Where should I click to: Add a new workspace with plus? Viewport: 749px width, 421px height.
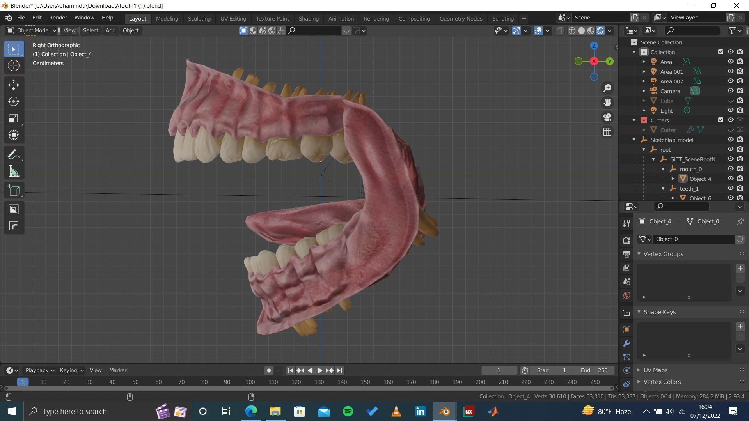[524, 18]
